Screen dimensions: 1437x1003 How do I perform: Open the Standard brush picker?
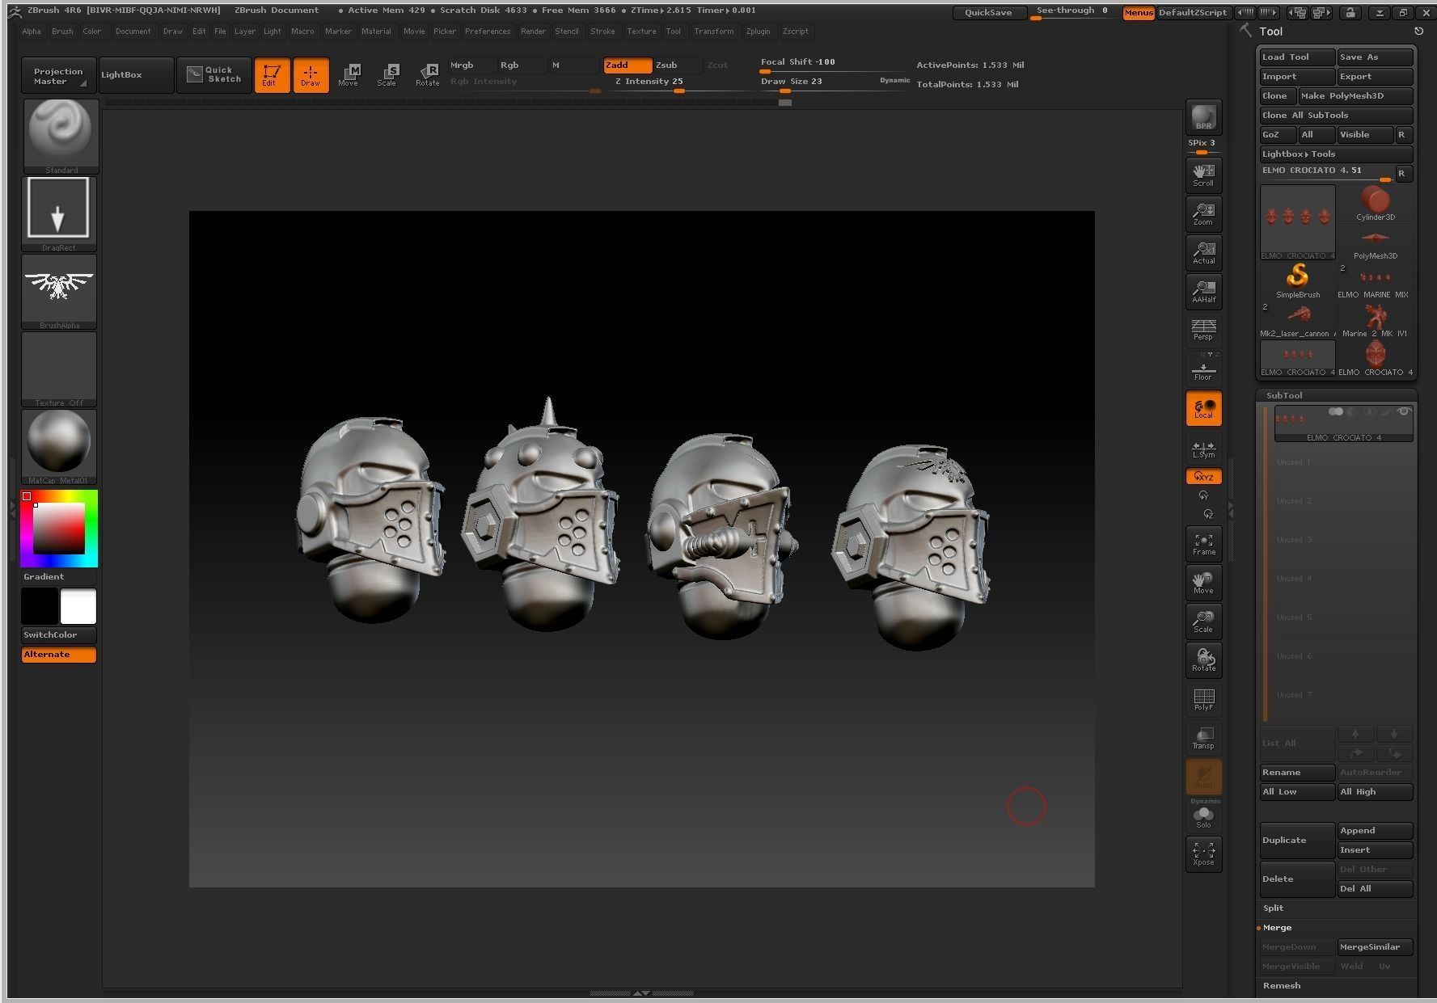pos(61,136)
